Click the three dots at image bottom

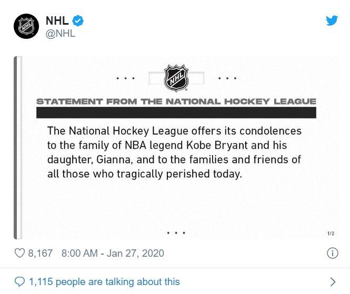click(176, 233)
